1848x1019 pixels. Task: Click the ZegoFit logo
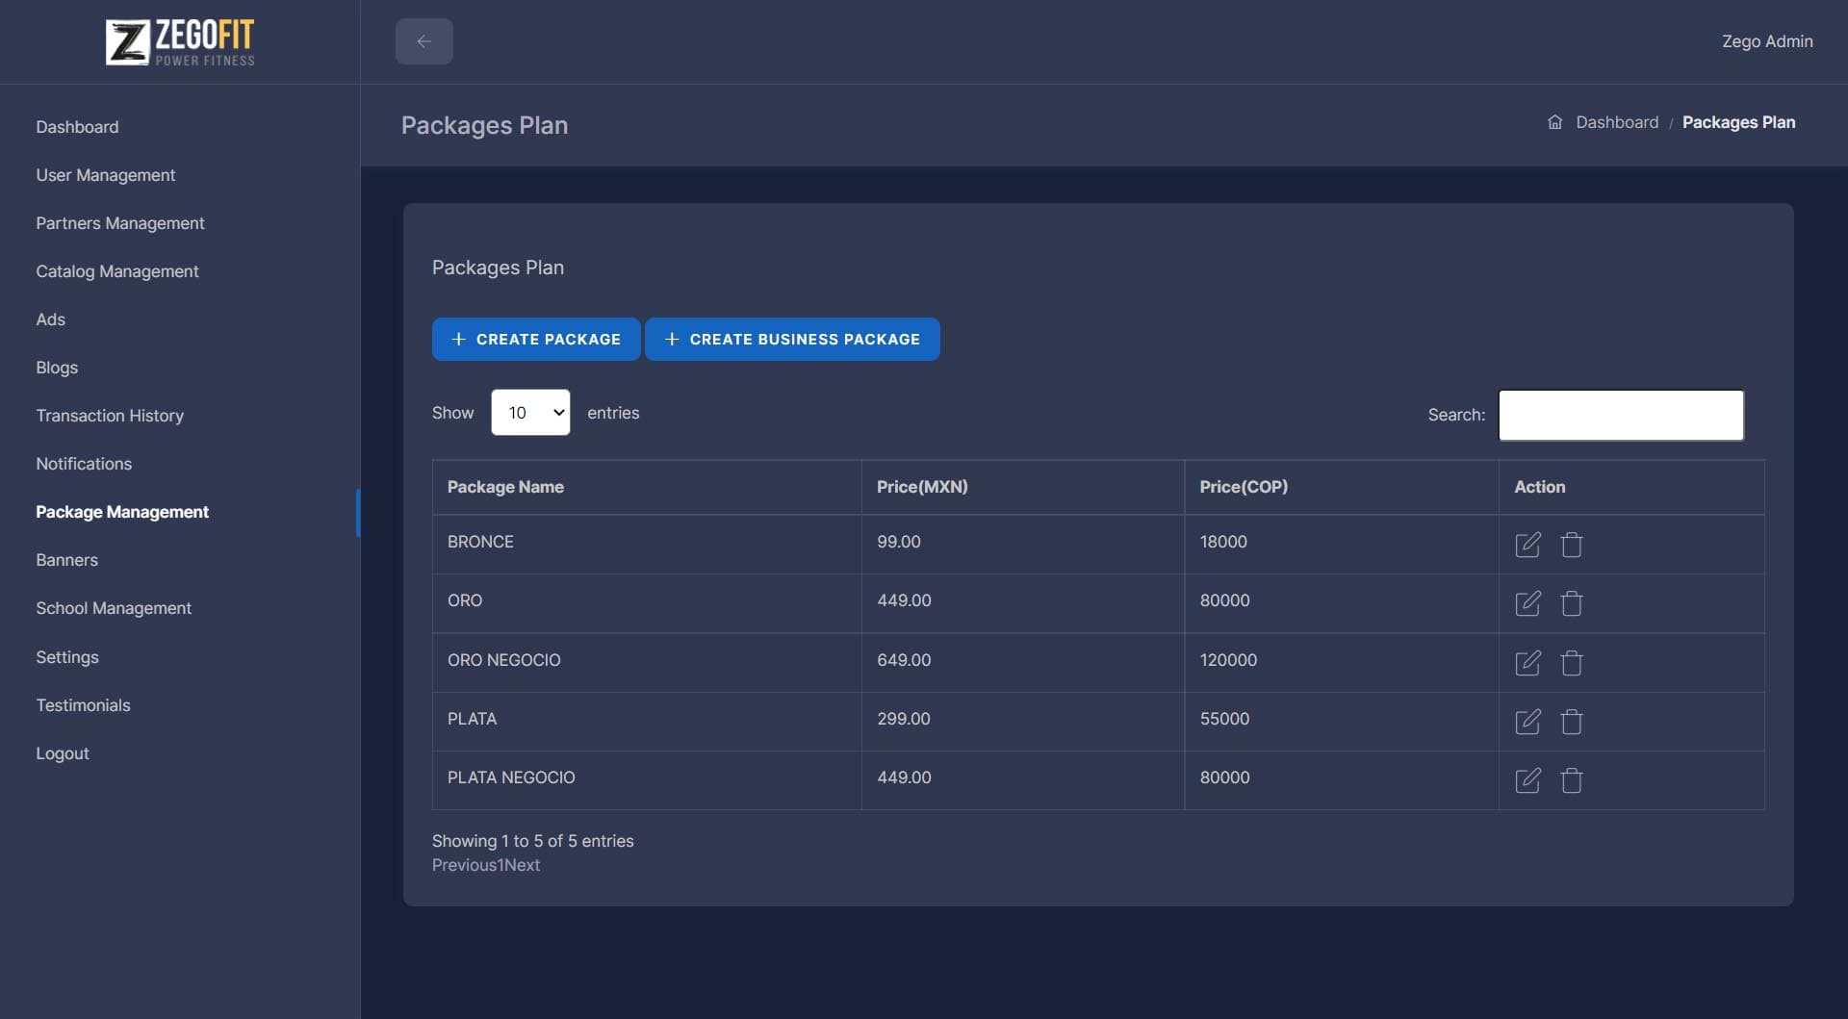pos(180,42)
